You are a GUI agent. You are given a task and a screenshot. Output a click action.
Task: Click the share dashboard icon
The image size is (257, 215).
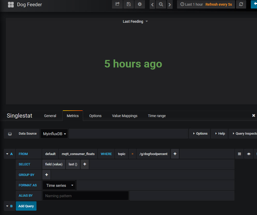pyautogui.click(x=117, y=4)
